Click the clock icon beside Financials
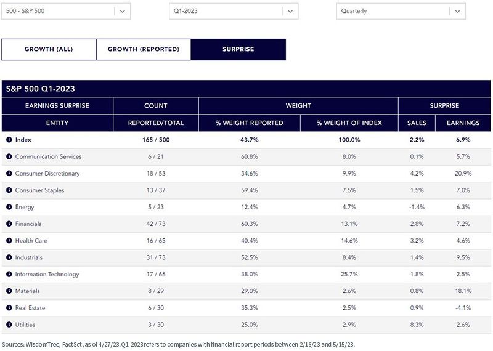The image size is (493, 351). 9,224
